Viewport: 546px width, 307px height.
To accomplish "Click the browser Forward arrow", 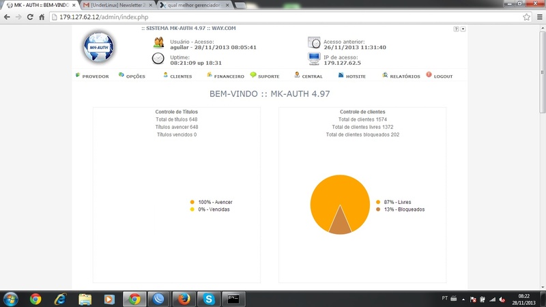I will 18,17.
